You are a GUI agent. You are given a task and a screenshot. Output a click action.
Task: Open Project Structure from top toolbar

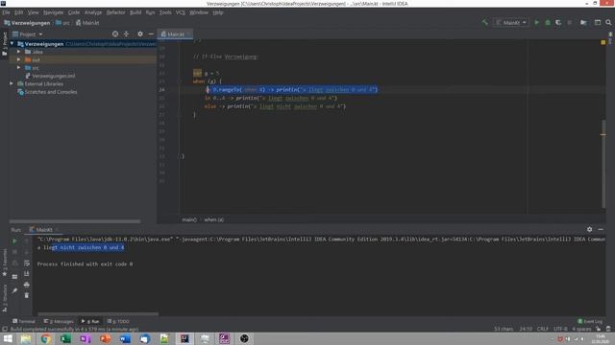583,23
